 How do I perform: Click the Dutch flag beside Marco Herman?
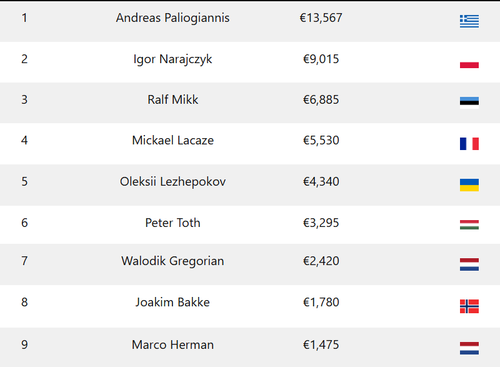point(469,348)
